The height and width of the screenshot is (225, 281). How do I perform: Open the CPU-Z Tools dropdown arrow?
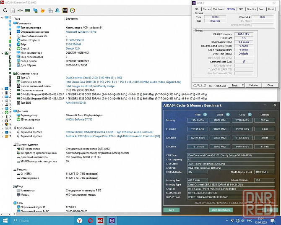pos(243,85)
